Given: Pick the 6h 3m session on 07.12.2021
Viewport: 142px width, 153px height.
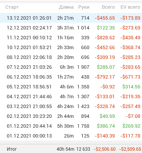Looking at the screenshot, I should click(71, 67).
